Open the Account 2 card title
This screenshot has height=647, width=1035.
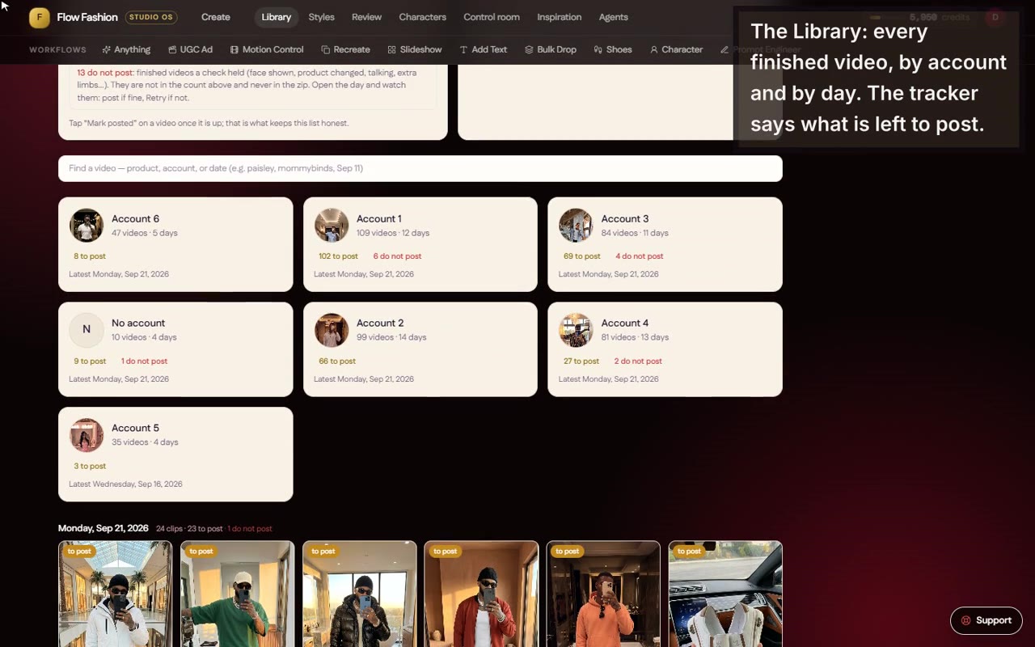coord(380,323)
